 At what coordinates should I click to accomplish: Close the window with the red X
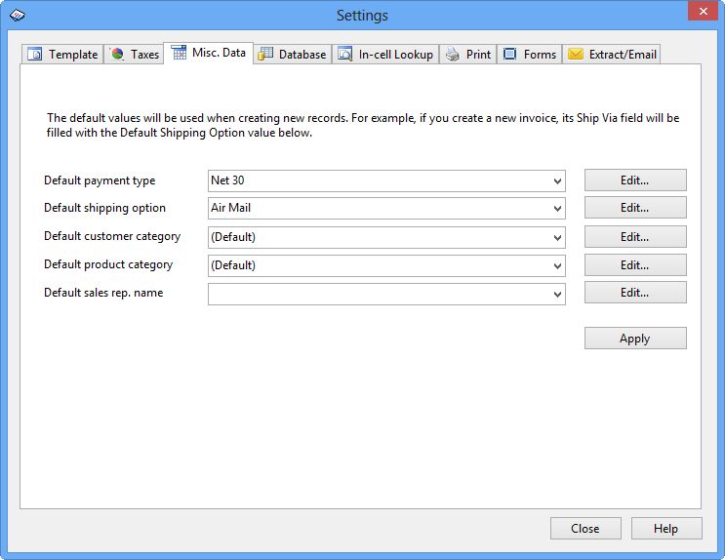click(x=703, y=11)
